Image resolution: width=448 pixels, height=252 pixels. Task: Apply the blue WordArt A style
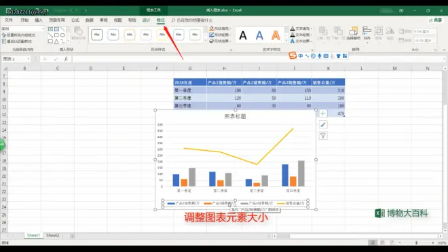coord(259,35)
